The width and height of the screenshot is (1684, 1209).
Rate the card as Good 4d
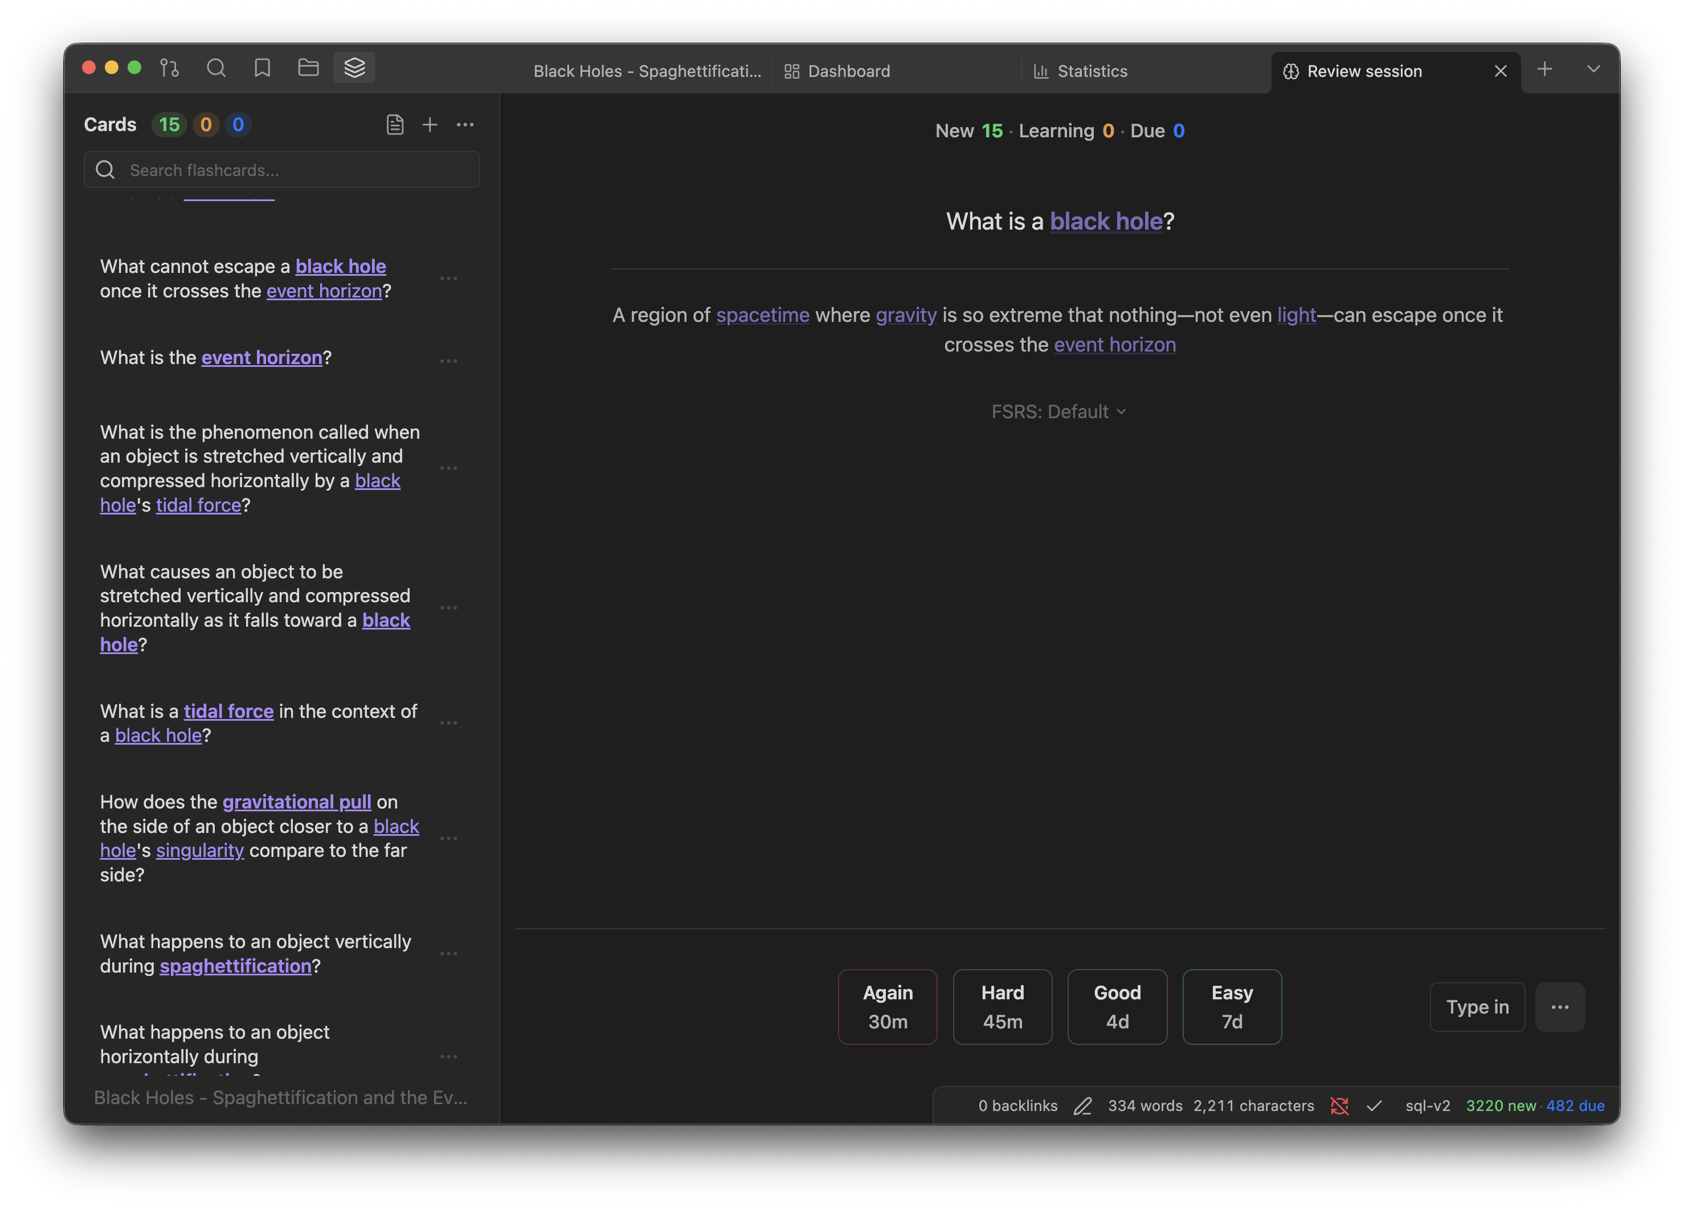tap(1117, 1007)
